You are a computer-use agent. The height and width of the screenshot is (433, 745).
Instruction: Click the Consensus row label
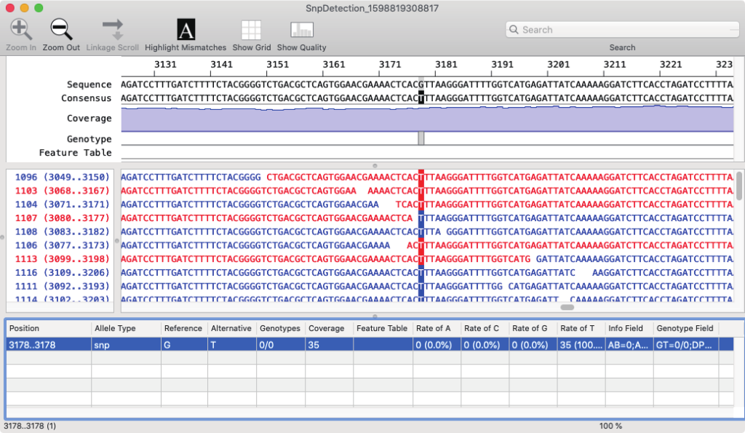pos(87,98)
